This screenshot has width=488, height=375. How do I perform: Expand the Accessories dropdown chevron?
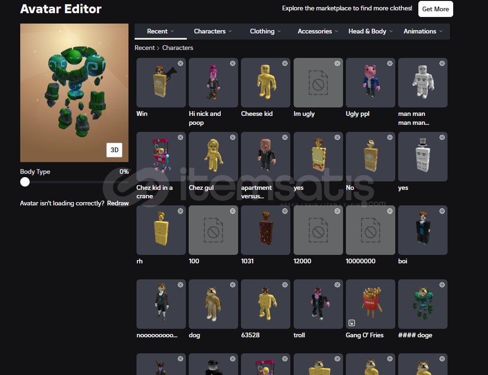tap(336, 32)
